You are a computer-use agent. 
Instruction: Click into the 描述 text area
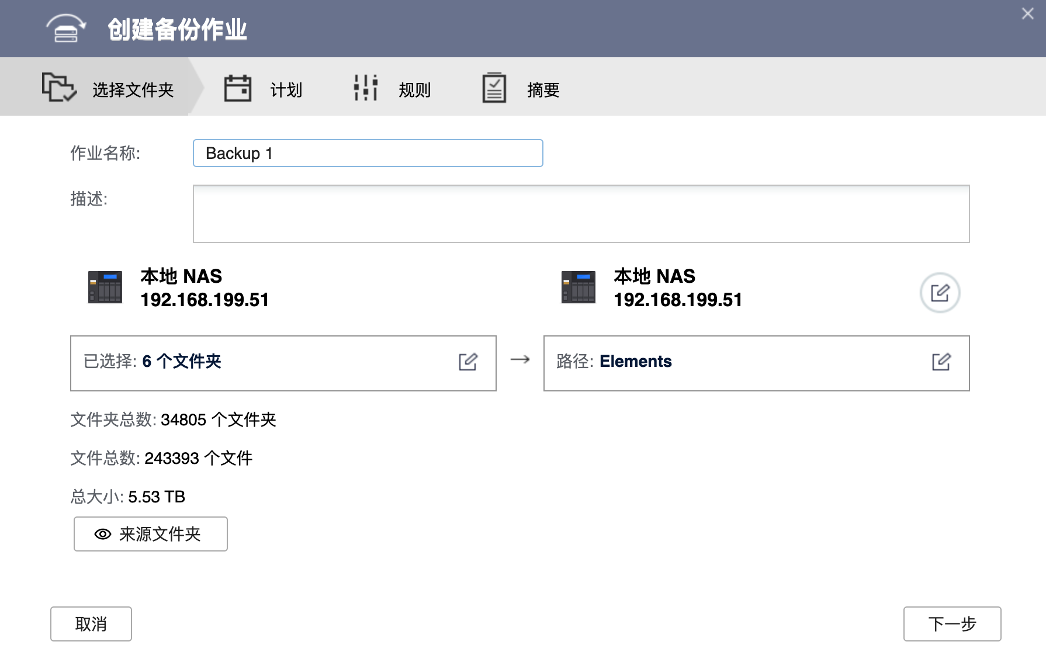[581, 214]
